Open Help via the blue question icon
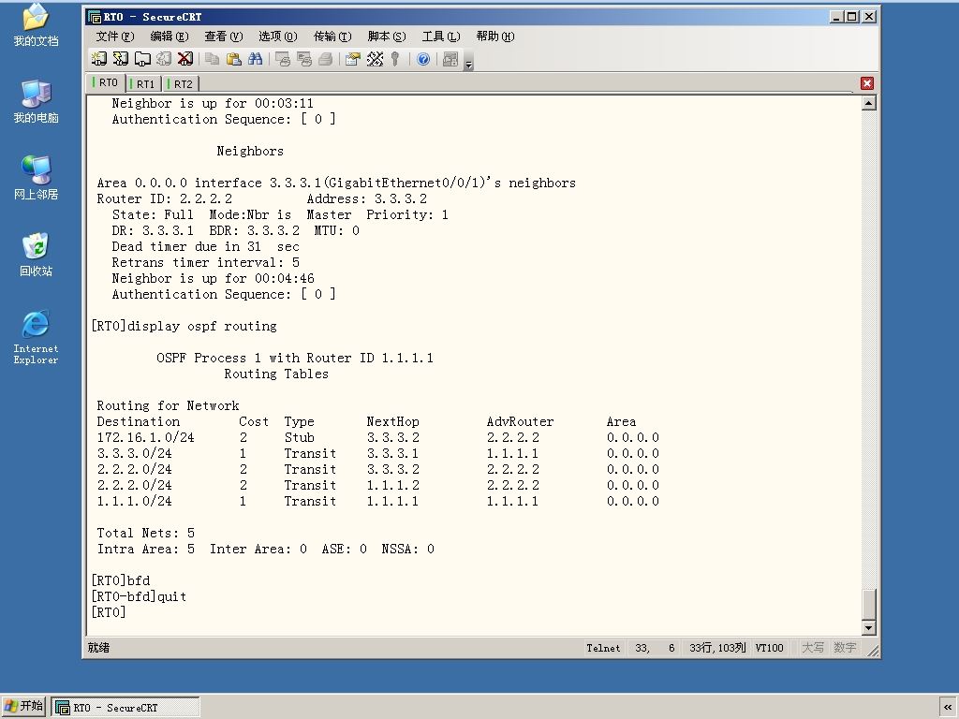The width and height of the screenshot is (959, 719). pyautogui.click(x=423, y=59)
